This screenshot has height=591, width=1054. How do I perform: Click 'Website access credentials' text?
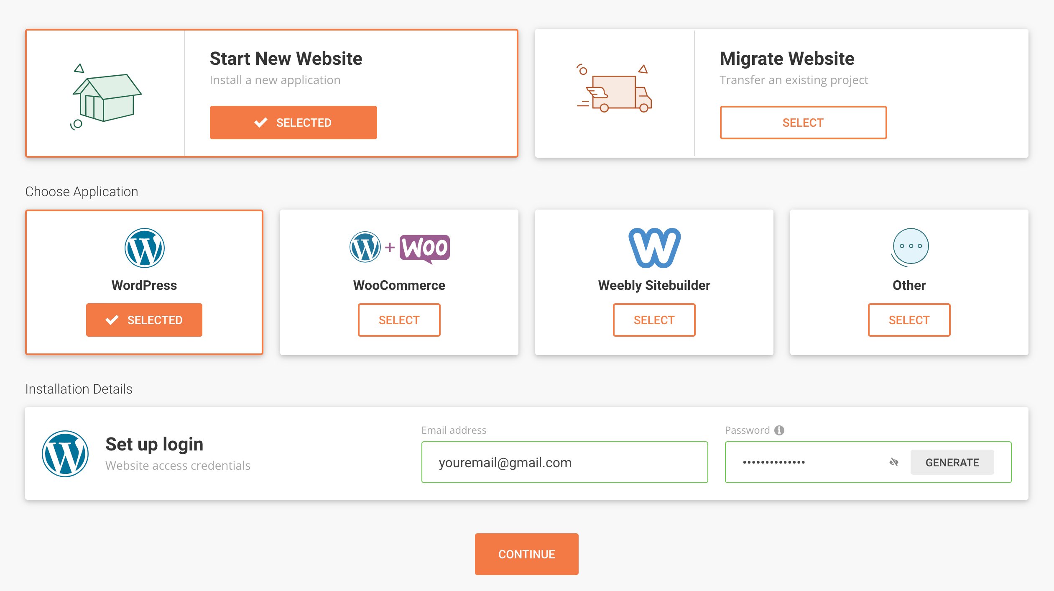tap(178, 466)
